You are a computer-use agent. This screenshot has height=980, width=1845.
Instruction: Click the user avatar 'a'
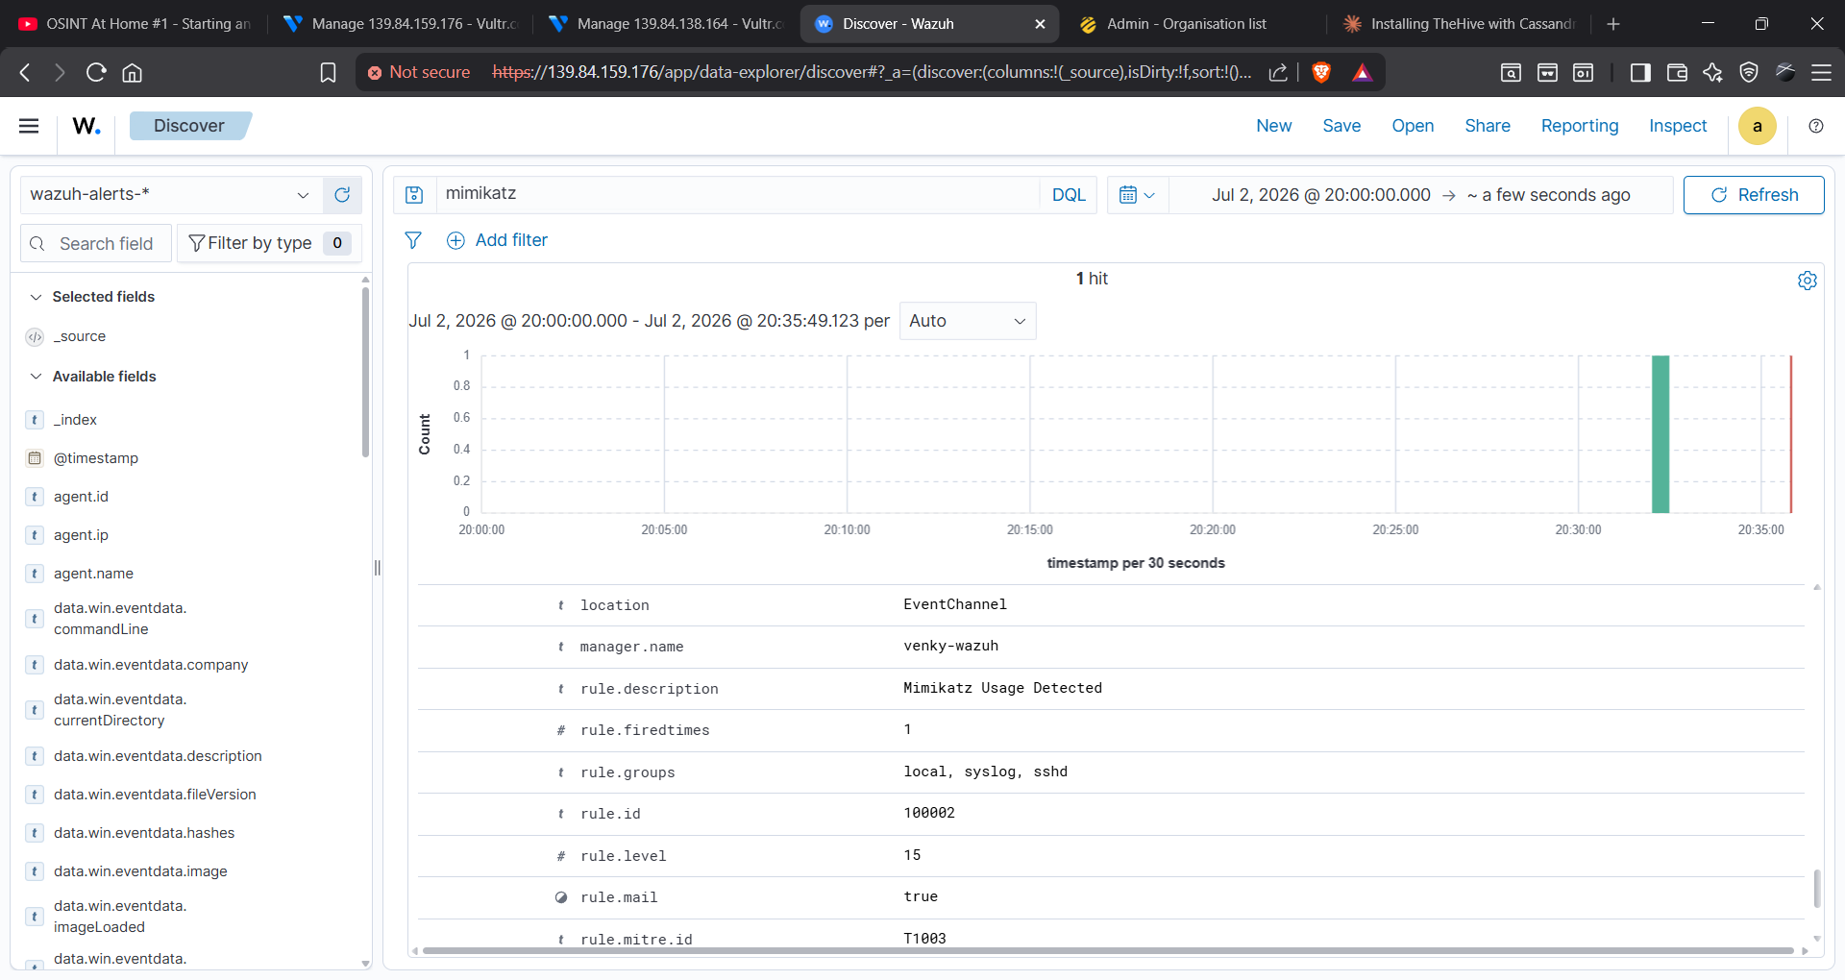(x=1757, y=126)
